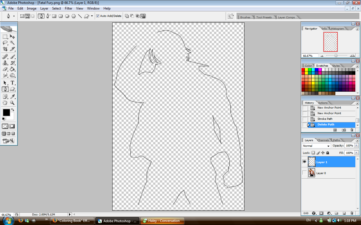Open the Fill value dropdown

[x=356, y=153]
